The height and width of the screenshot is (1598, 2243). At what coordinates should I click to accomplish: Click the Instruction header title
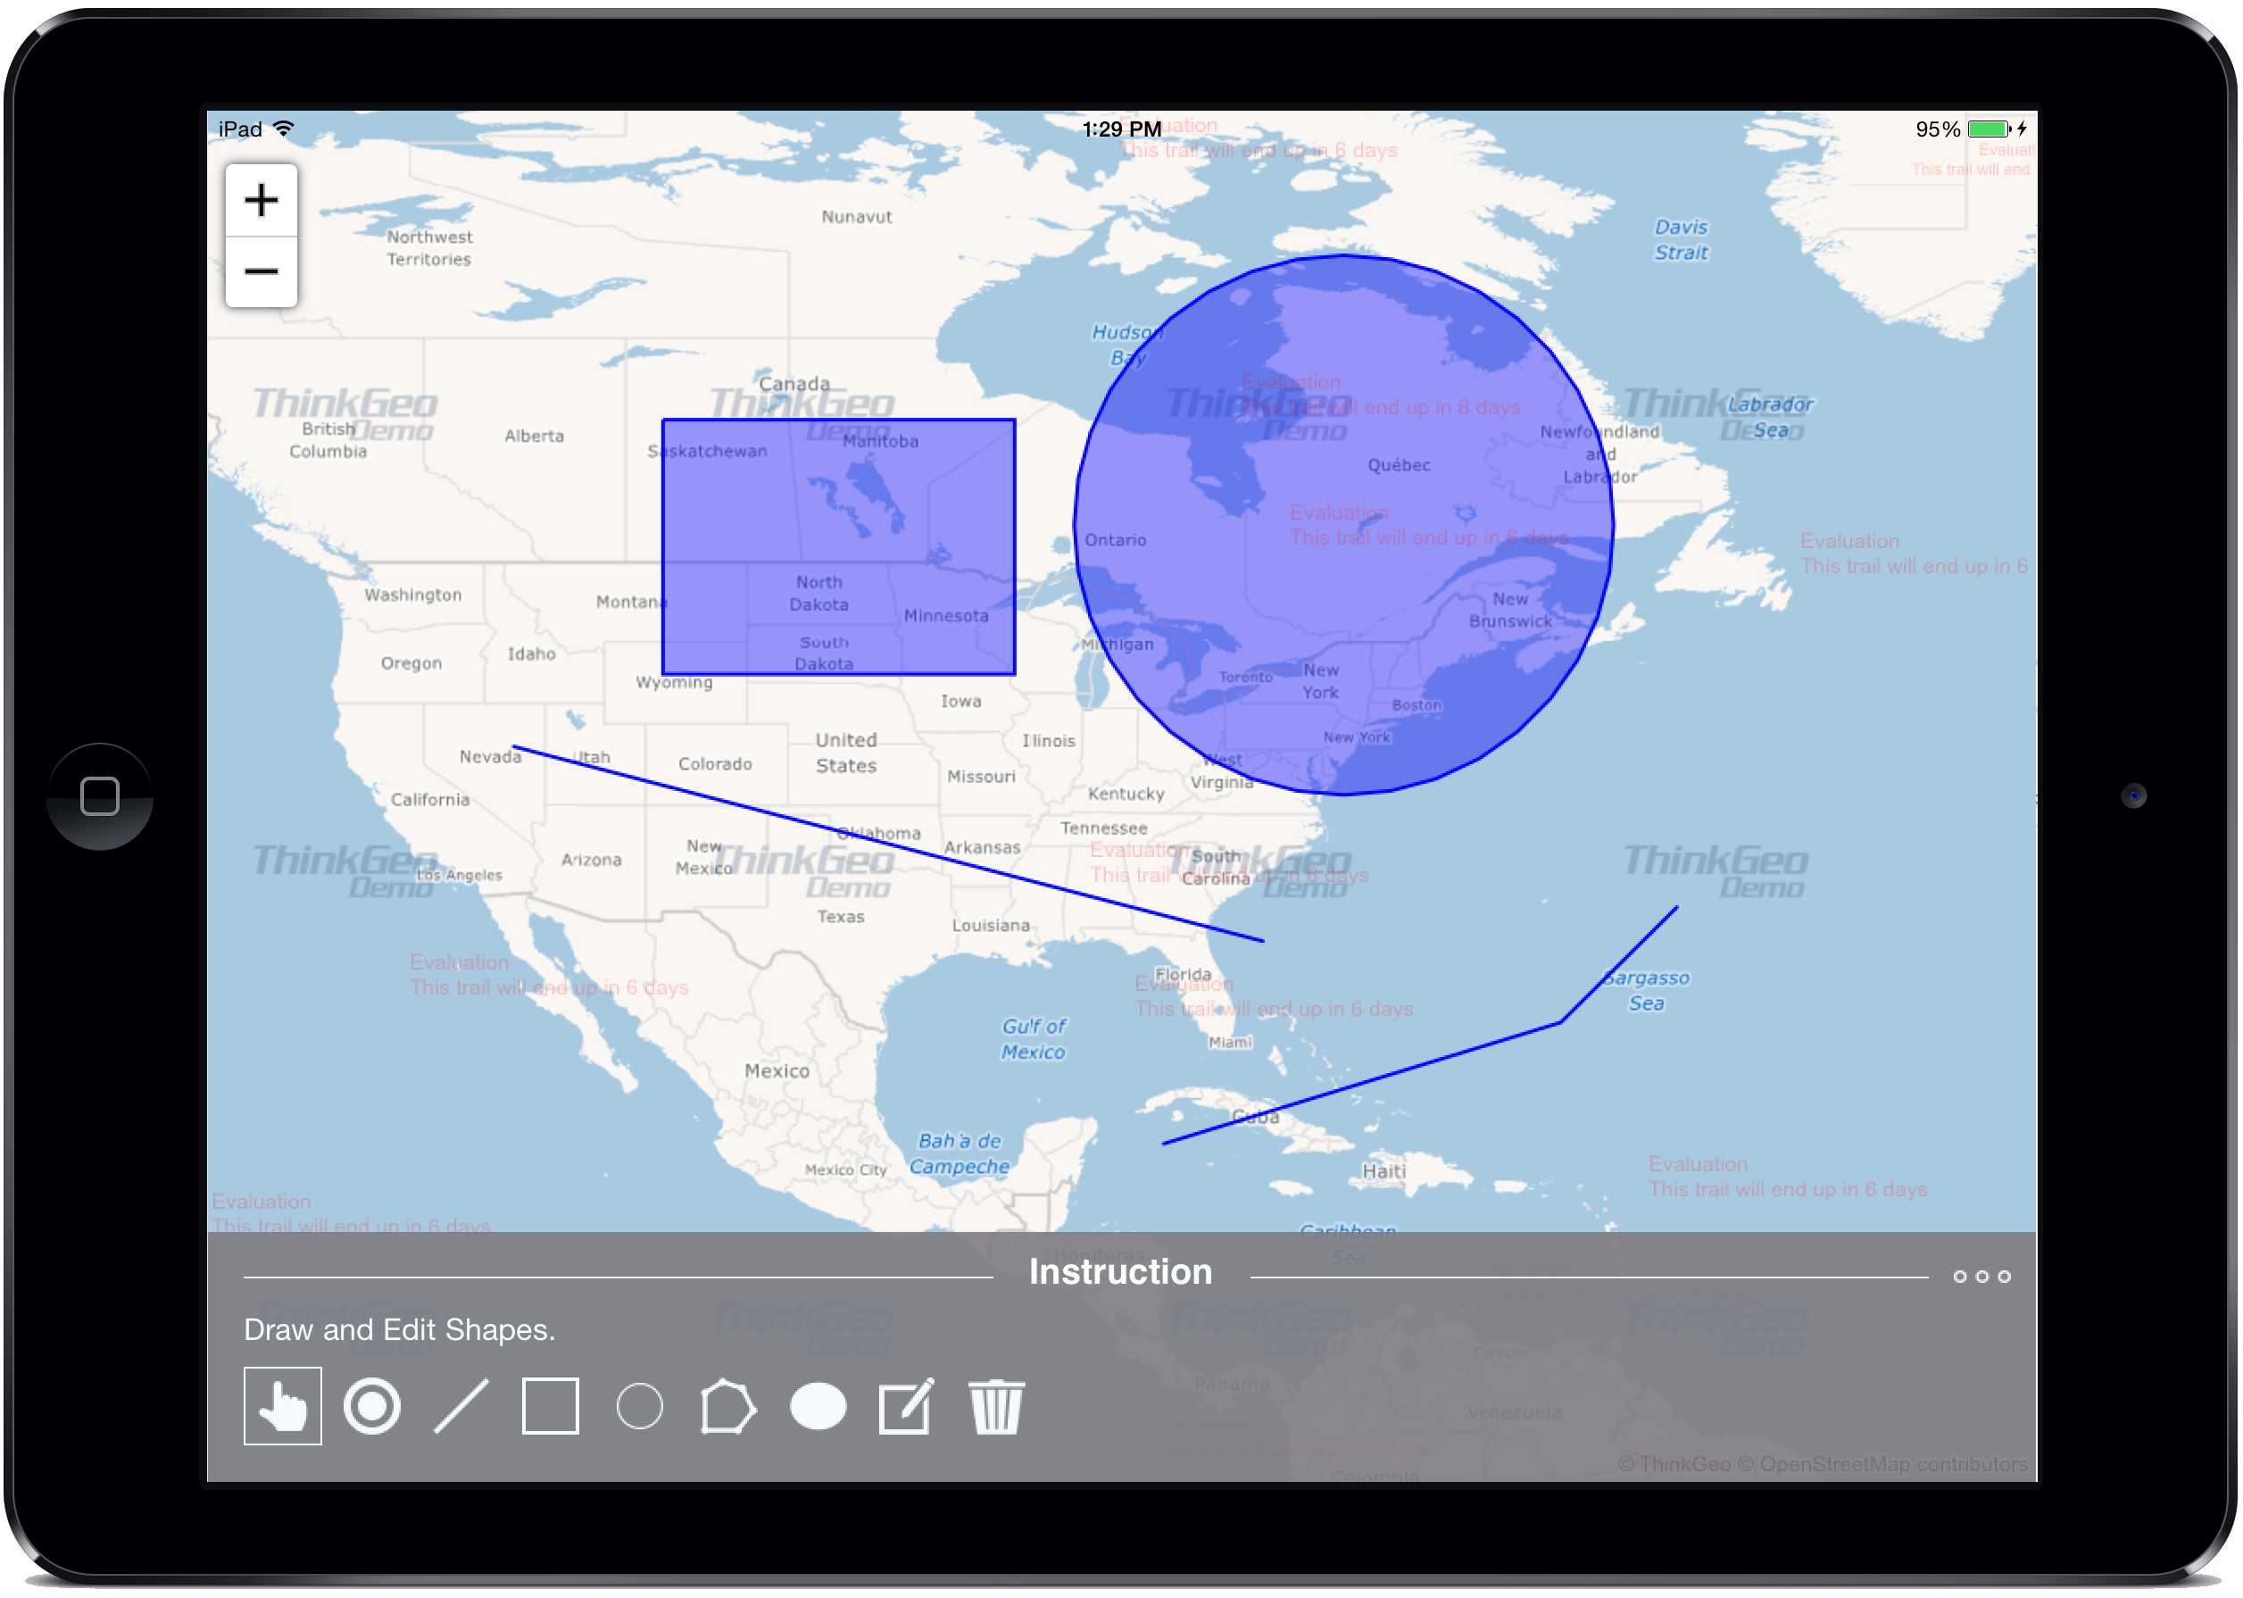coord(1119,1271)
